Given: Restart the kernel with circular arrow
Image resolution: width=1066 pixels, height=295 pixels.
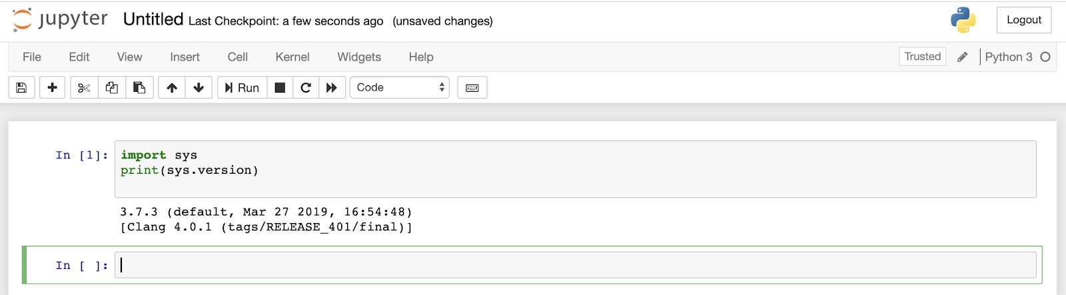Looking at the screenshot, I should [306, 88].
